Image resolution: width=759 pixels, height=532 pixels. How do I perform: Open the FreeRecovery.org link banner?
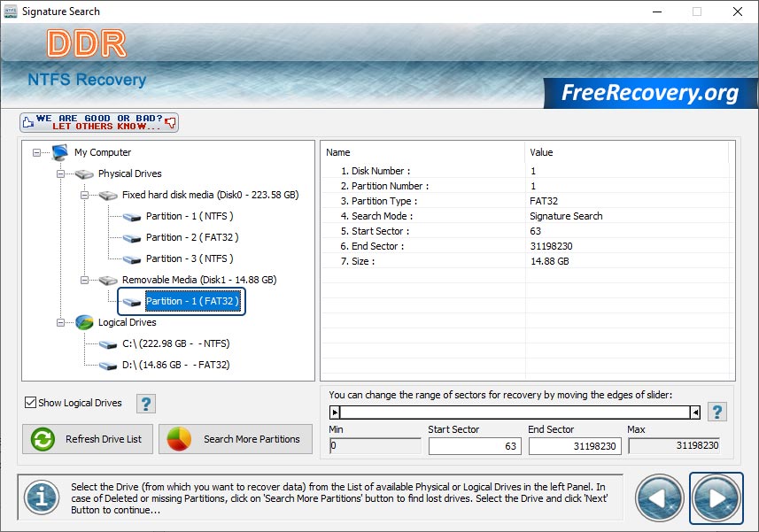[x=650, y=93]
